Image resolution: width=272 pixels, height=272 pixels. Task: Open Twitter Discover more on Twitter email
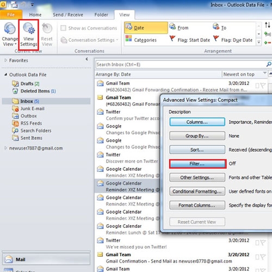pyautogui.click(x=128, y=158)
